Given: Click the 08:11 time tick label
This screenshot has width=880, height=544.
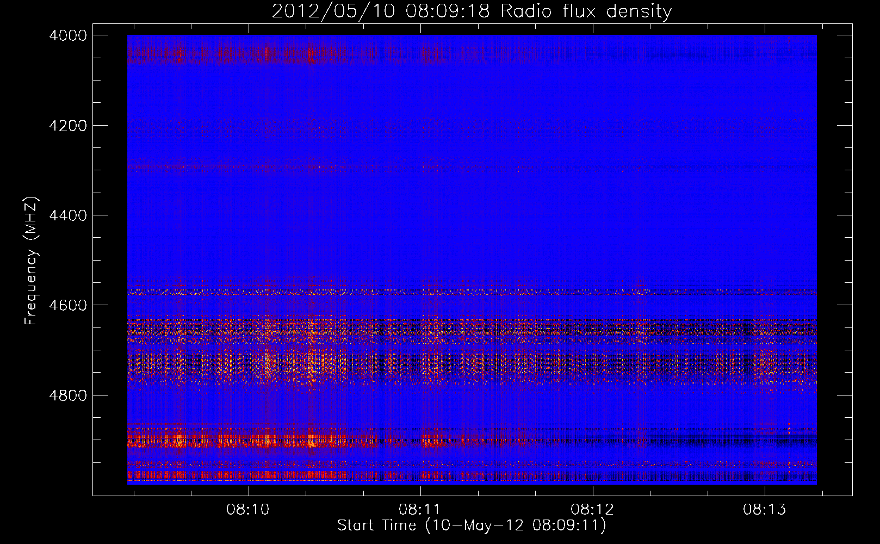Looking at the screenshot, I should click(420, 510).
